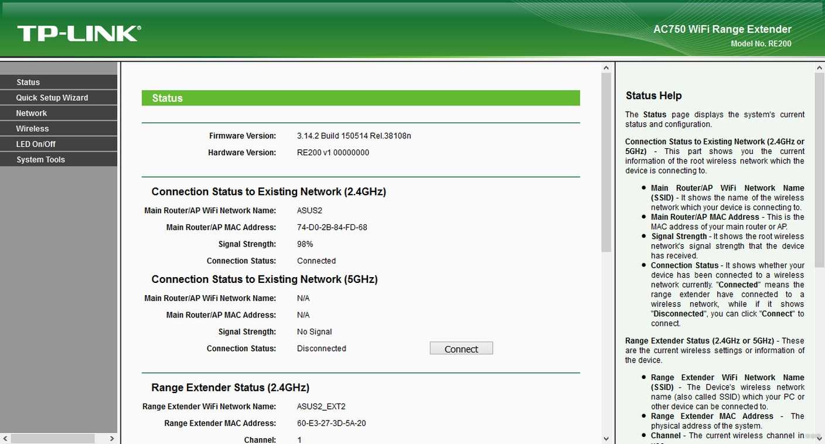Click the Status Help heading
The width and height of the screenshot is (825, 444).
[x=654, y=95]
